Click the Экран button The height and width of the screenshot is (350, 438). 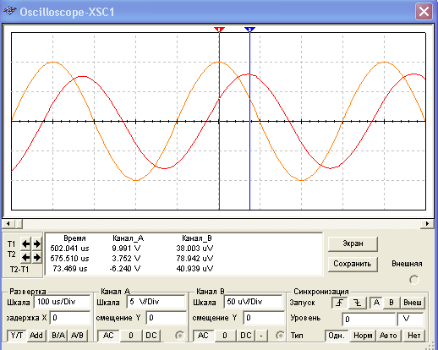coord(353,243)
